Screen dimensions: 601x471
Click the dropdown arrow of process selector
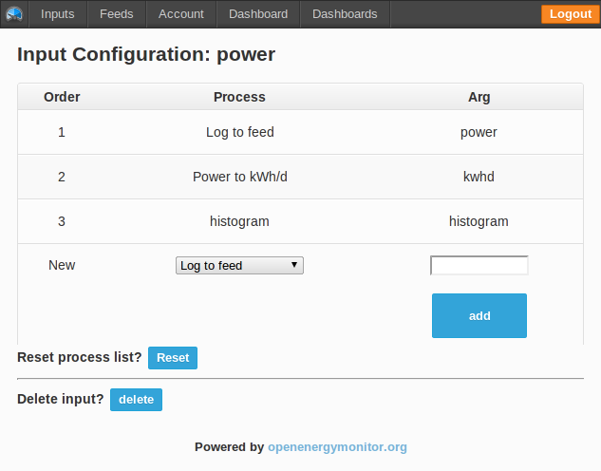(x=294, y=266)
